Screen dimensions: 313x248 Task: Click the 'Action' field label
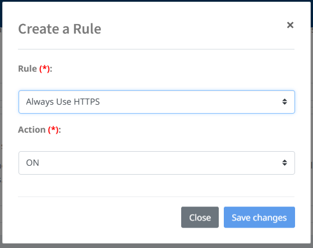point(32,130)
